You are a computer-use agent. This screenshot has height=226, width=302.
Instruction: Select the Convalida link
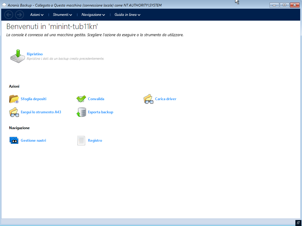click(x=96, y=99)
